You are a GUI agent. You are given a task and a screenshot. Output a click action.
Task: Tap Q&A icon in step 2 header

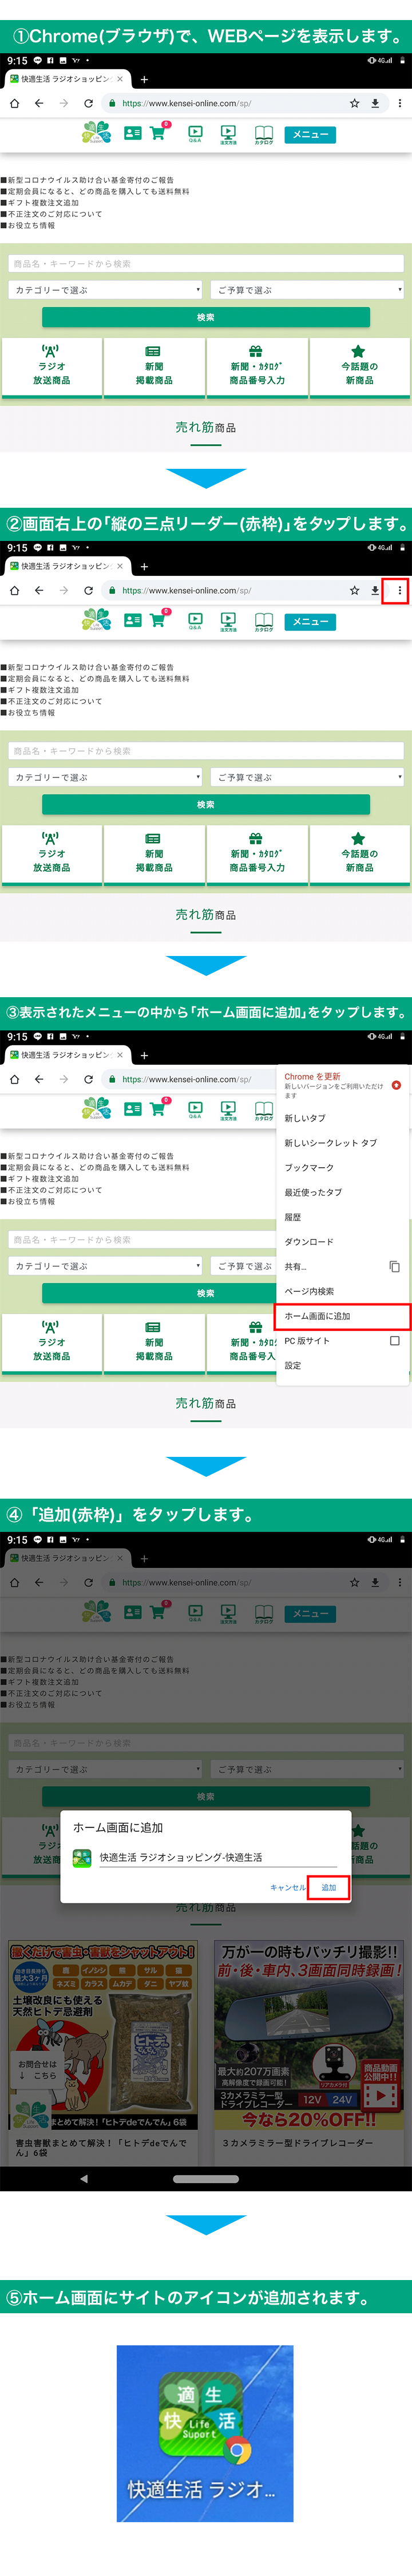[x=195, y=620]
